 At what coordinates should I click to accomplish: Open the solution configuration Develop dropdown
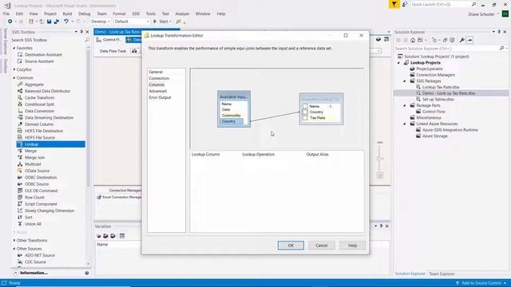(101, 22)
